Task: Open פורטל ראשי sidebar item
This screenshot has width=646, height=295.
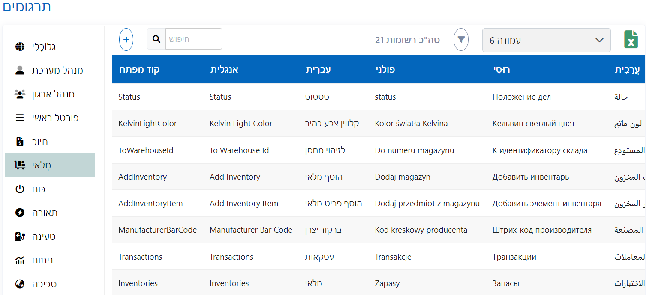Action: [55, 118]
